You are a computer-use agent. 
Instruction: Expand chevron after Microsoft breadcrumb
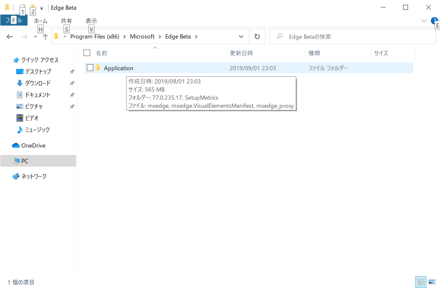(x=160, y=37)
